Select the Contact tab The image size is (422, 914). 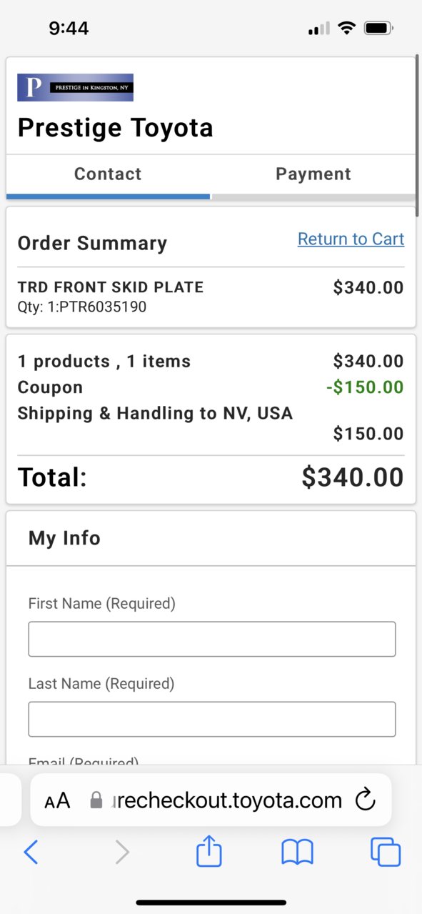108,174
